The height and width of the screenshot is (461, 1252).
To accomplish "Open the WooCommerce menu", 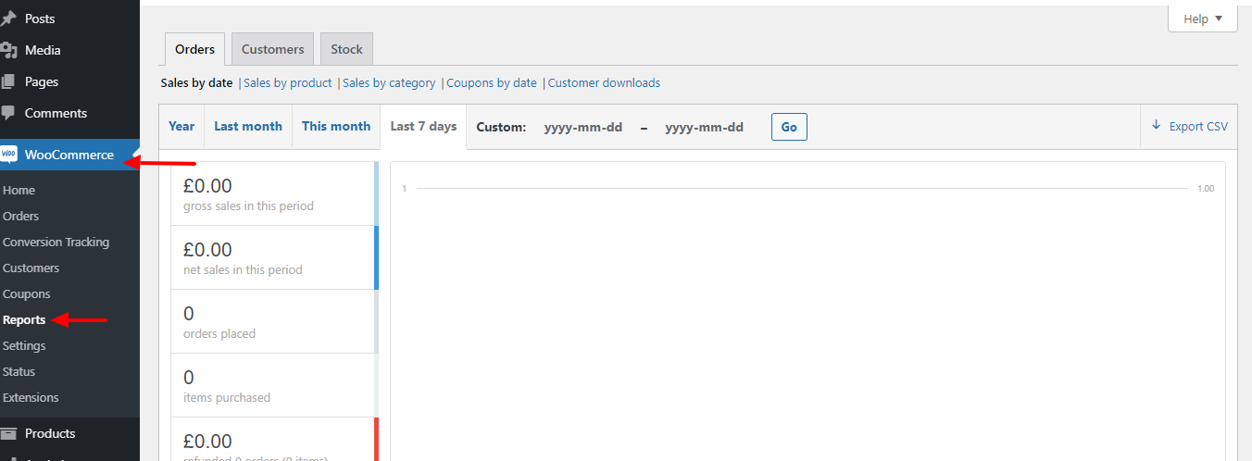I will coord(69,155).
